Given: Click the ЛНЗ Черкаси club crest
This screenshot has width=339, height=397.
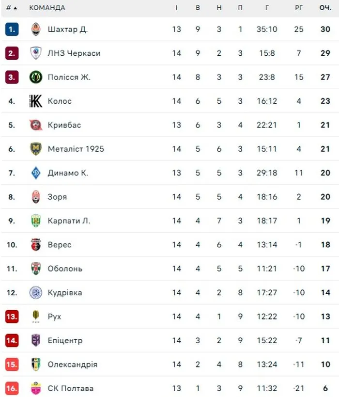Looking at the screenshot, I should point(36,53).
